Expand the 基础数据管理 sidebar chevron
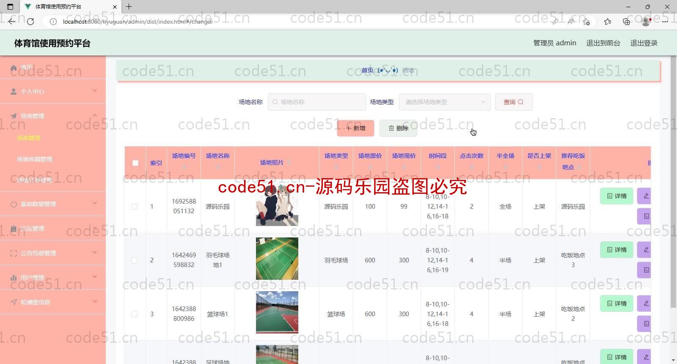Viewport: 677px width, 364px height. [95, 204]
